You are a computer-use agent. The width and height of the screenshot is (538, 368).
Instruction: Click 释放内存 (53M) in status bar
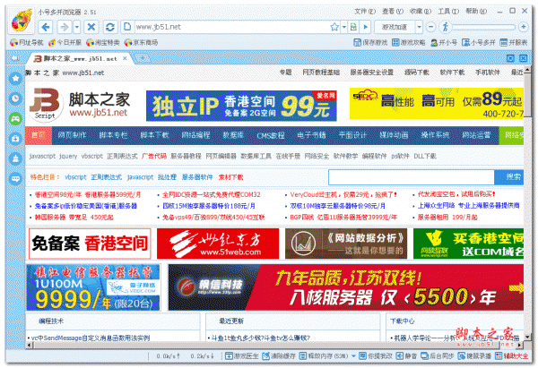pyautogui.click(x=324, y=356)
